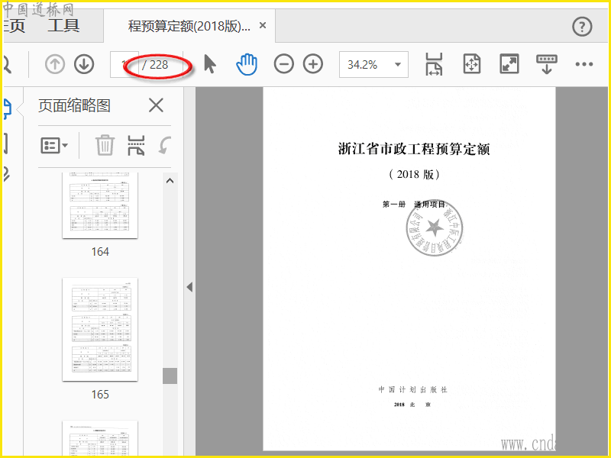Zoom in with the plus button
The height and width of the screenshot is (458, 611).
pyautogui.click(x=313, y=64)
